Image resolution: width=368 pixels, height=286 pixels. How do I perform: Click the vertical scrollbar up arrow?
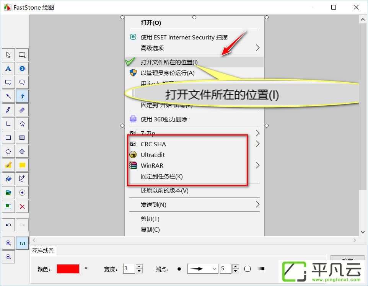(x=363, y=20)
